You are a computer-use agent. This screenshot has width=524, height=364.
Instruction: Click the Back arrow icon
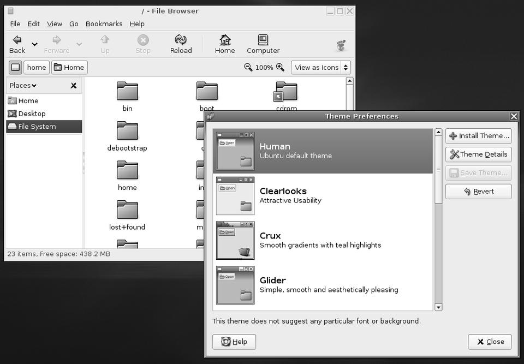17,40
